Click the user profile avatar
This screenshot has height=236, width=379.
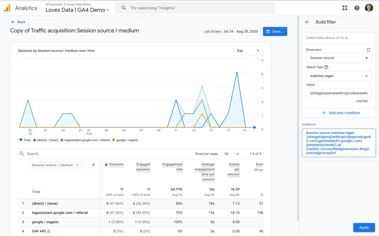(369, 7)
